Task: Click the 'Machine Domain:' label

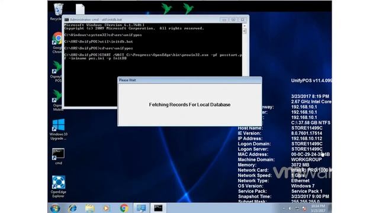Action: (x=256, y=160)
